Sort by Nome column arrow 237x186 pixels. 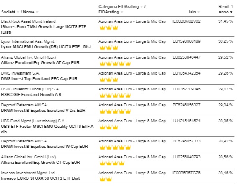coord(37,12)
